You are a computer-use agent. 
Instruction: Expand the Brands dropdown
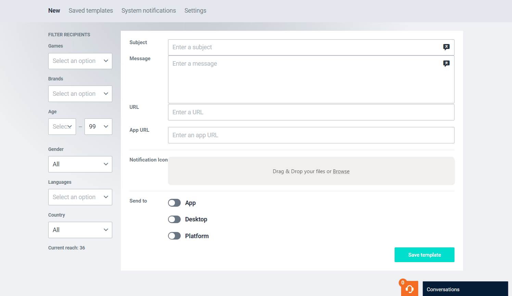point(80,94)
